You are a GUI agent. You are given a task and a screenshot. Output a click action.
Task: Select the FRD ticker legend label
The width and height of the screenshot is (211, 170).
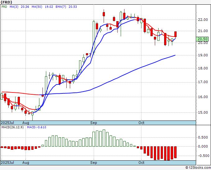[x=4, y=7]
